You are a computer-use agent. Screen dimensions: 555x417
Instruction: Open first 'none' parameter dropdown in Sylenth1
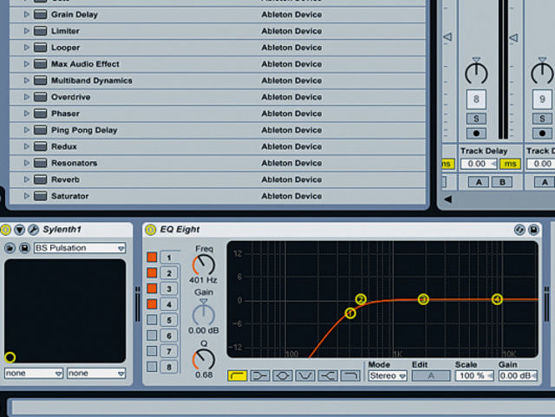point(34,373)
